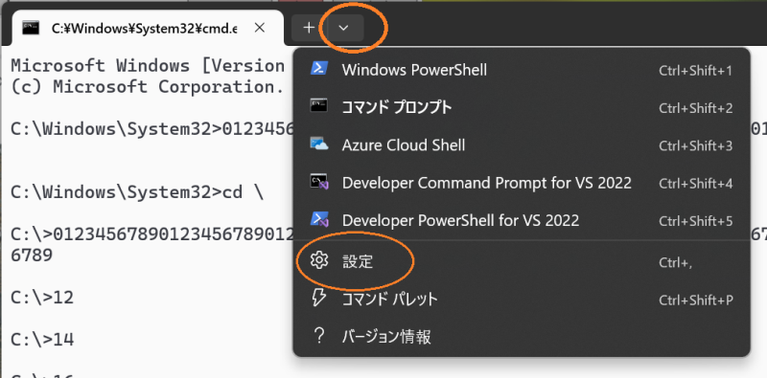Image resolution: width=767 pixels, height=378 pixels.
Task: Choose the Windows PowerShell menu label
Action: (414, 70)
